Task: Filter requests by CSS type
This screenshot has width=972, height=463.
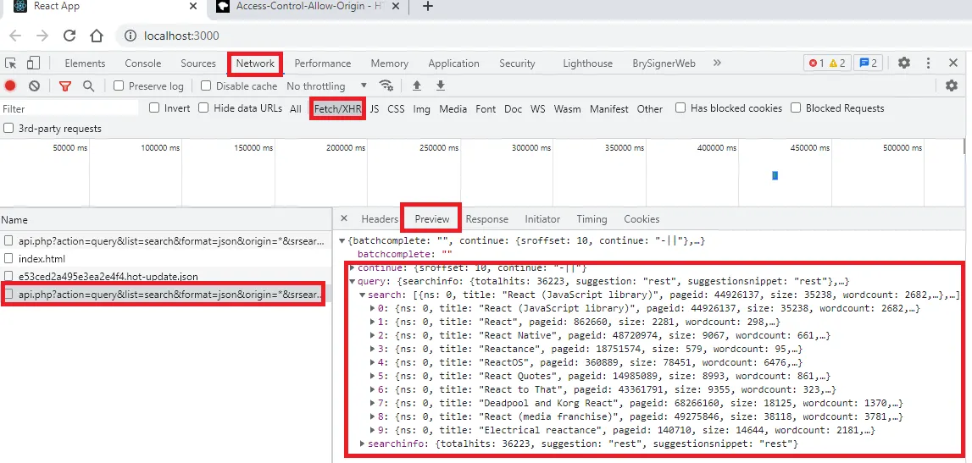Action: tap(396, 108)
